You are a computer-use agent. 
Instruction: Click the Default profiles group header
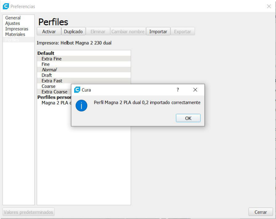click(84, 53)
